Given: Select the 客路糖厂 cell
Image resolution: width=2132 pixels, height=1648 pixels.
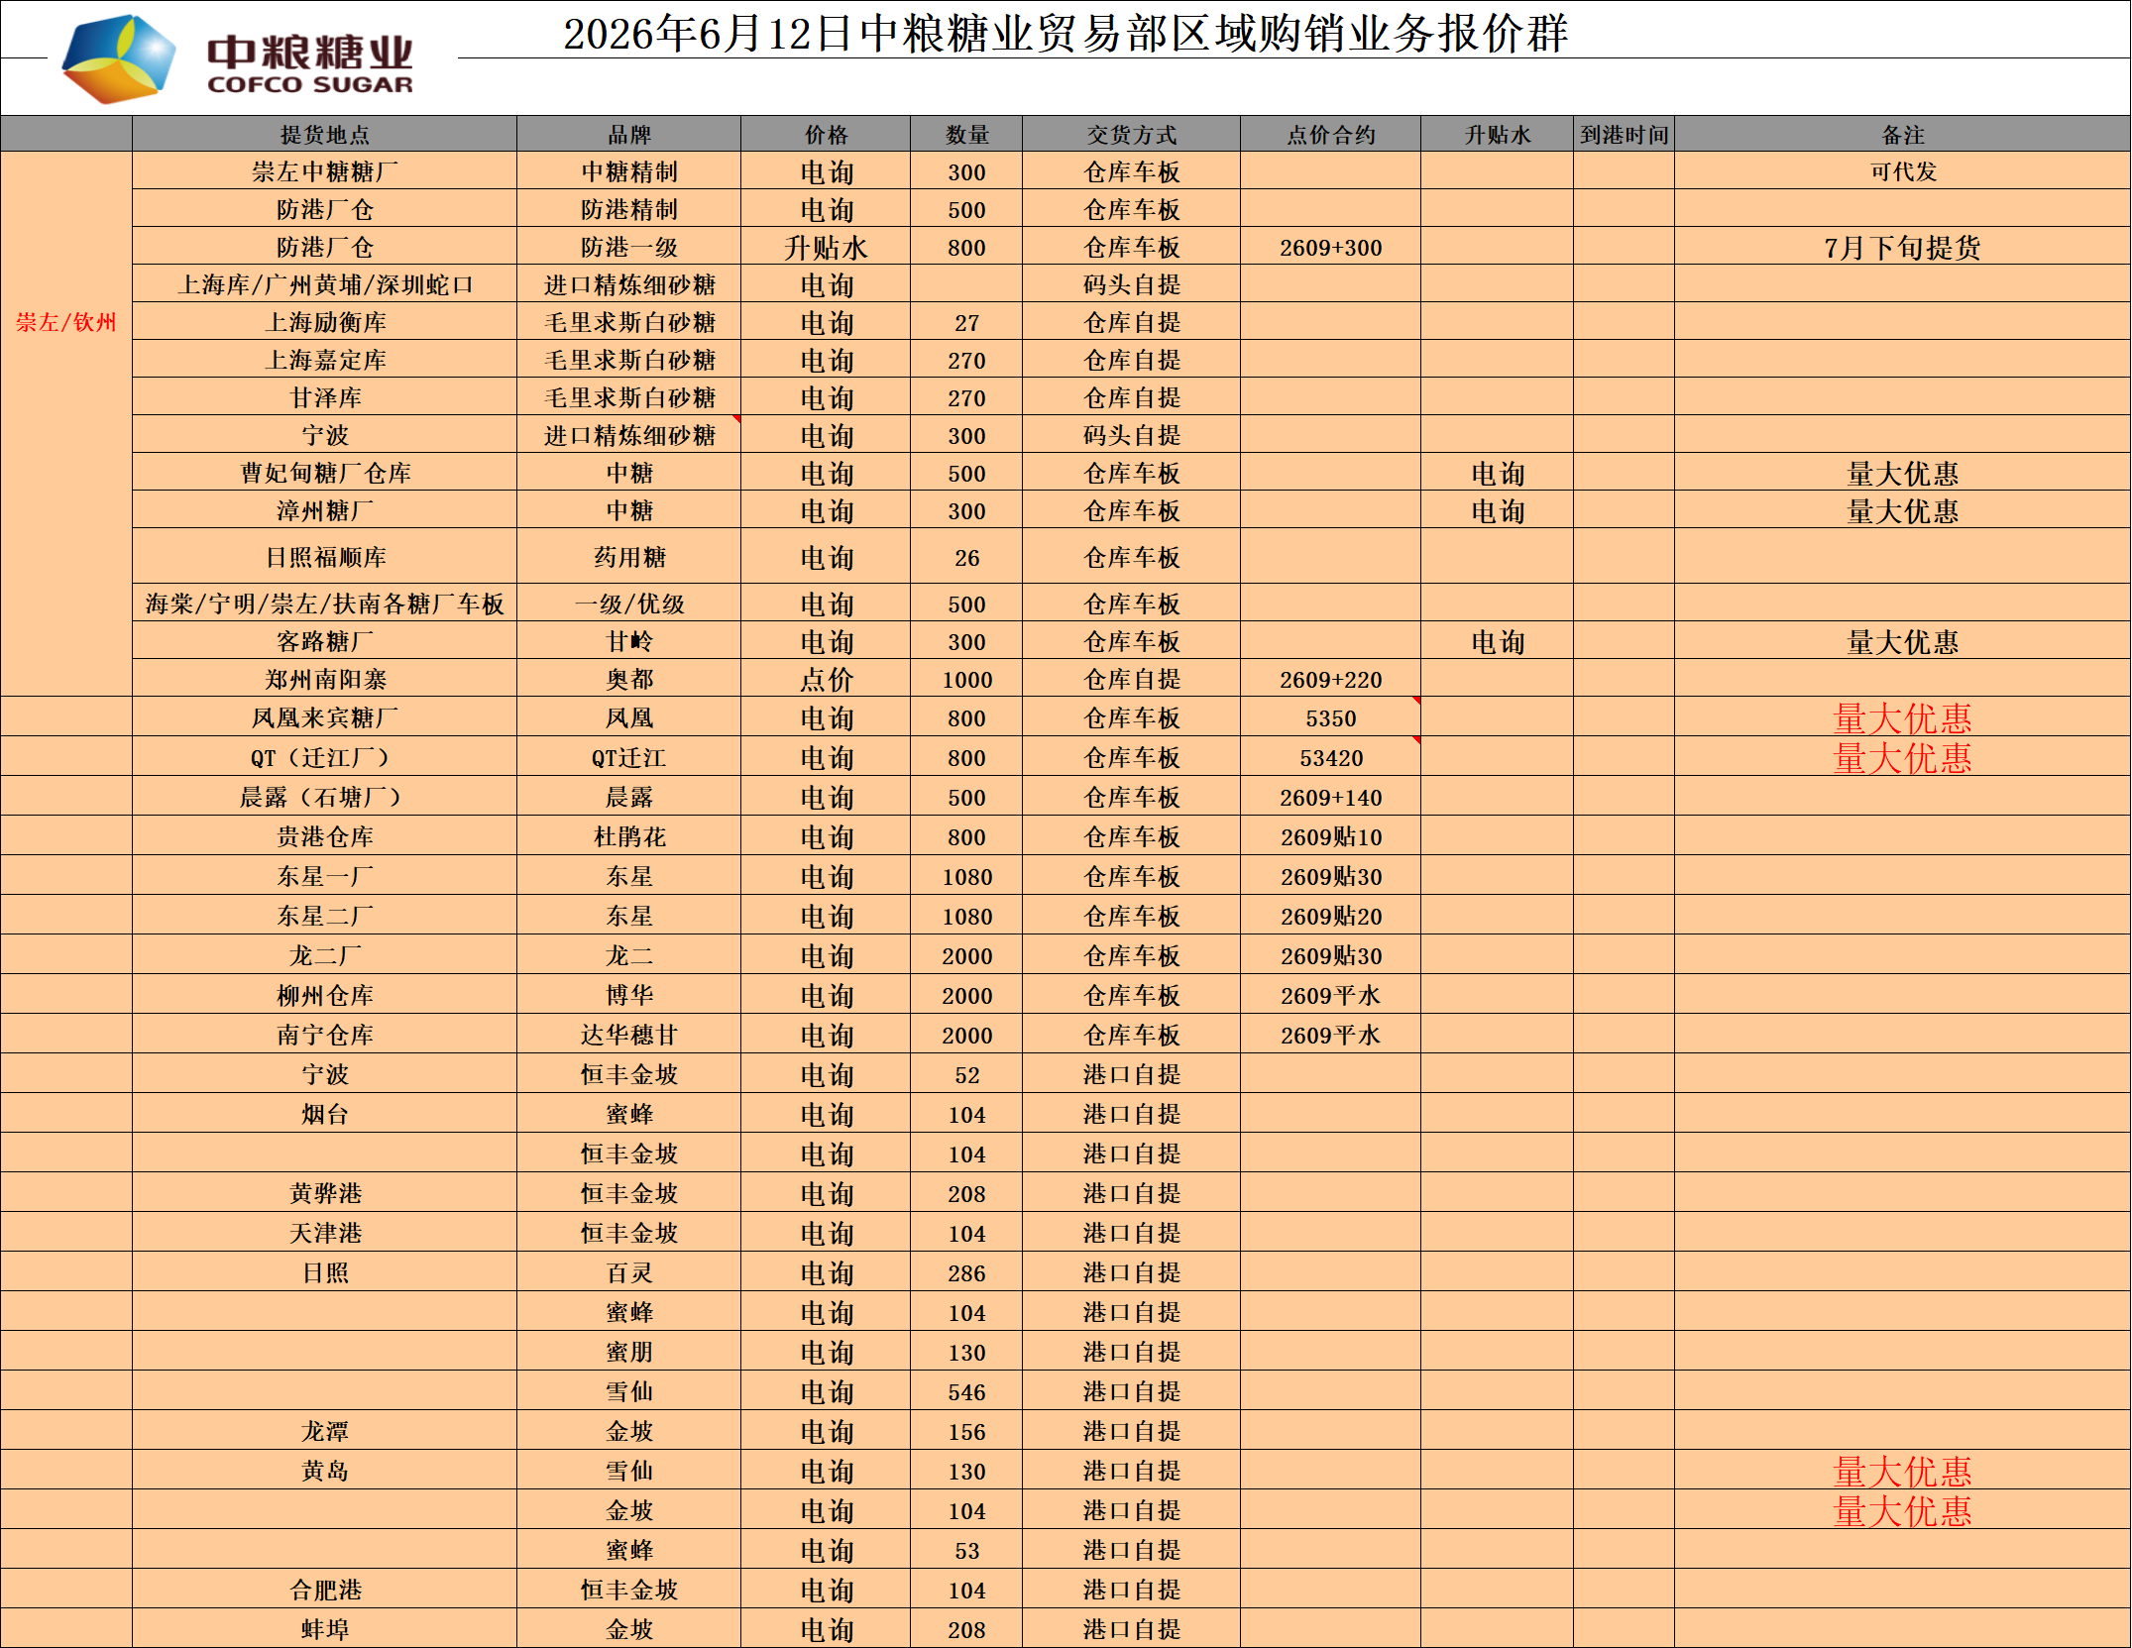Looking at the screenshot, I should click(x=325, y=642).
